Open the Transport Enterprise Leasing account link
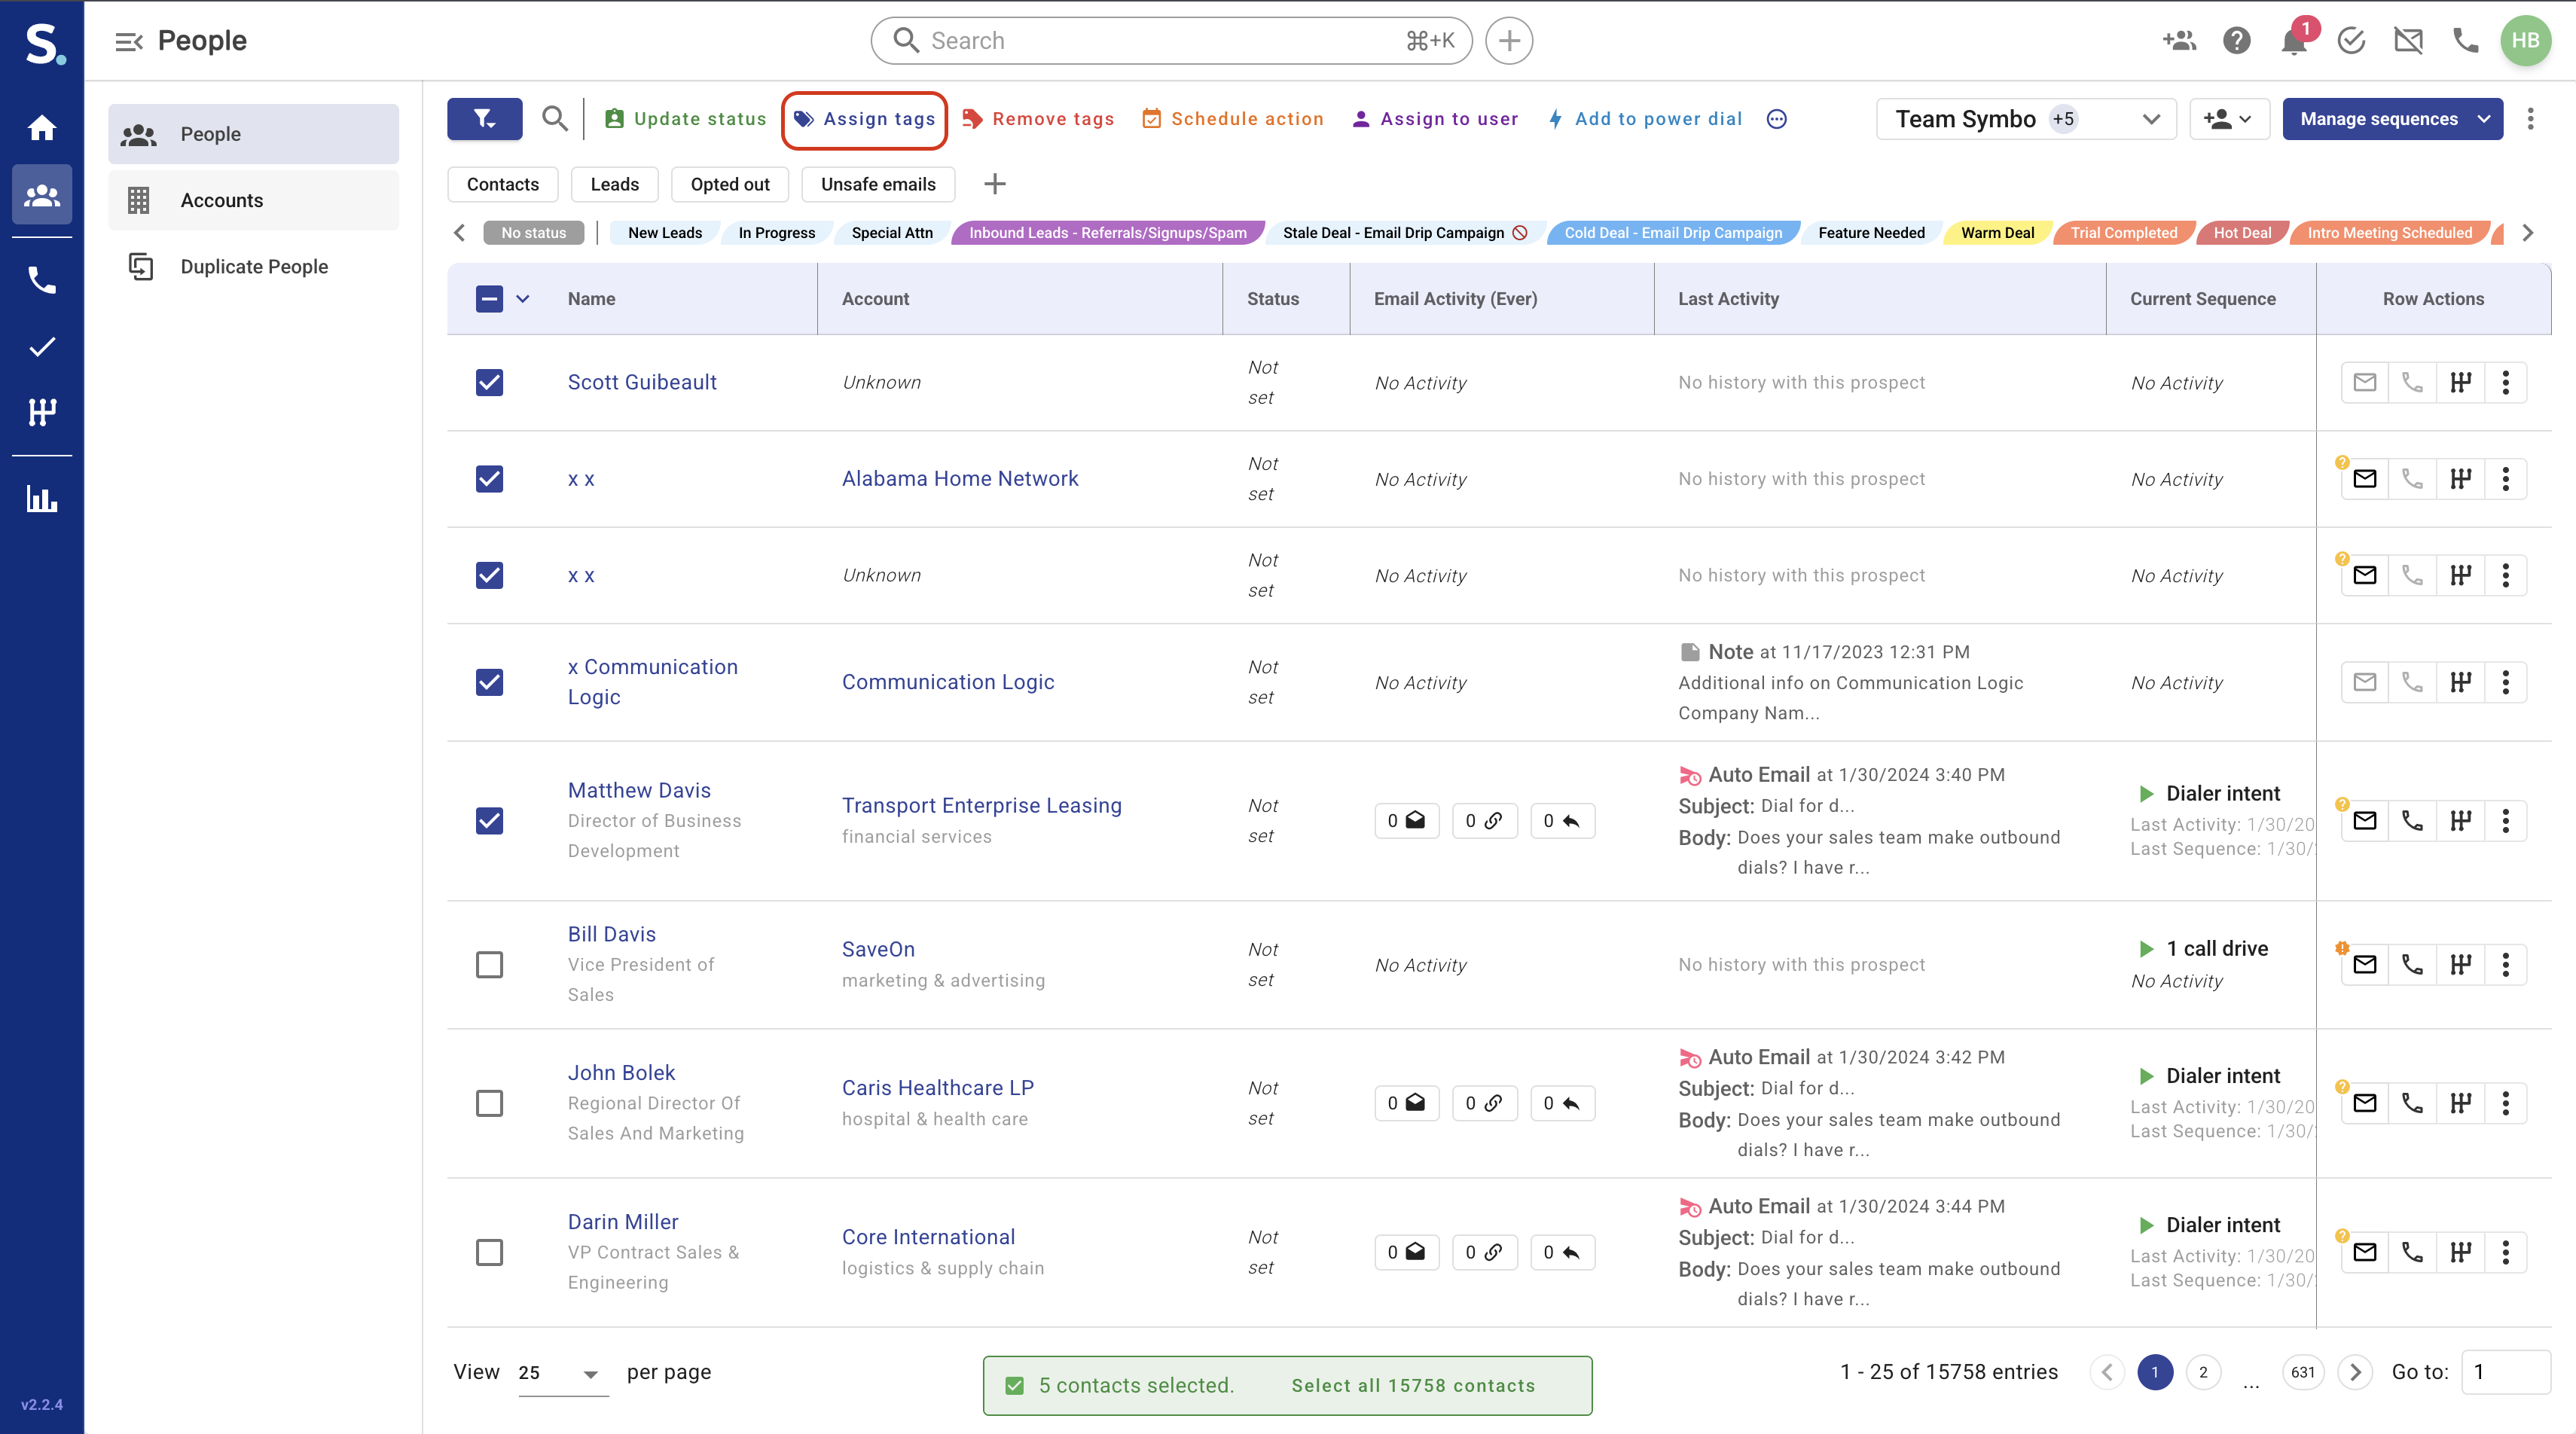Screen dimensions: 2576x1434 981,805
